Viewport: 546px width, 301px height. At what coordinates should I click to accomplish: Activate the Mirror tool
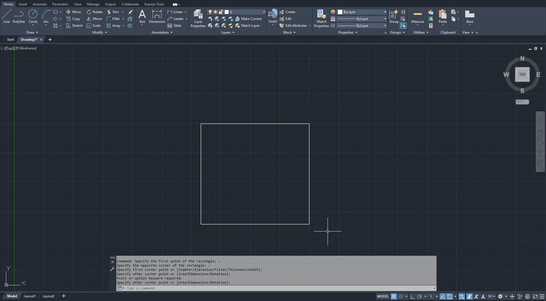pyautogui.click(x=94, y=19)
